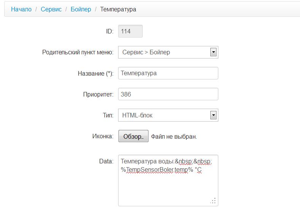Open the Бойлер breadcrumb link
This screenshot has width=300, height=212.
[x=81, y=9]
